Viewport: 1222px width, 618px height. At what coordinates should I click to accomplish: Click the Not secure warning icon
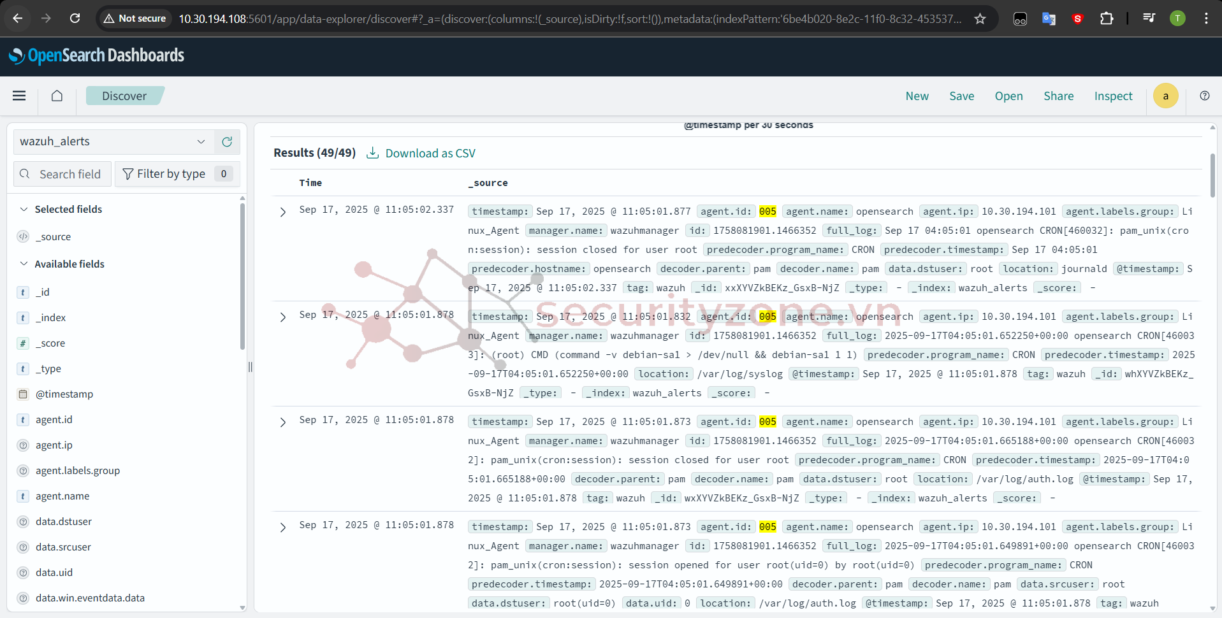tap(109, 18)
